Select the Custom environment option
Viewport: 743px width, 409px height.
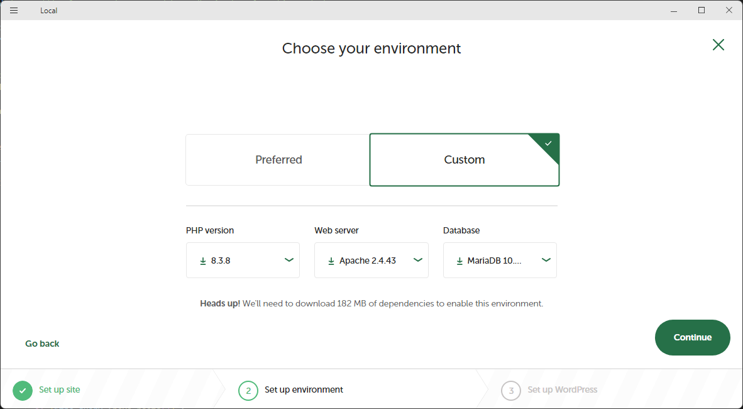pos(464,160)
